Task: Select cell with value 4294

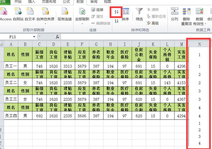Action: [181, 116]
